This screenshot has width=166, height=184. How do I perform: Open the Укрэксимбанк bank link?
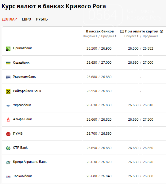pyautogui.click(x=24, y=77)
